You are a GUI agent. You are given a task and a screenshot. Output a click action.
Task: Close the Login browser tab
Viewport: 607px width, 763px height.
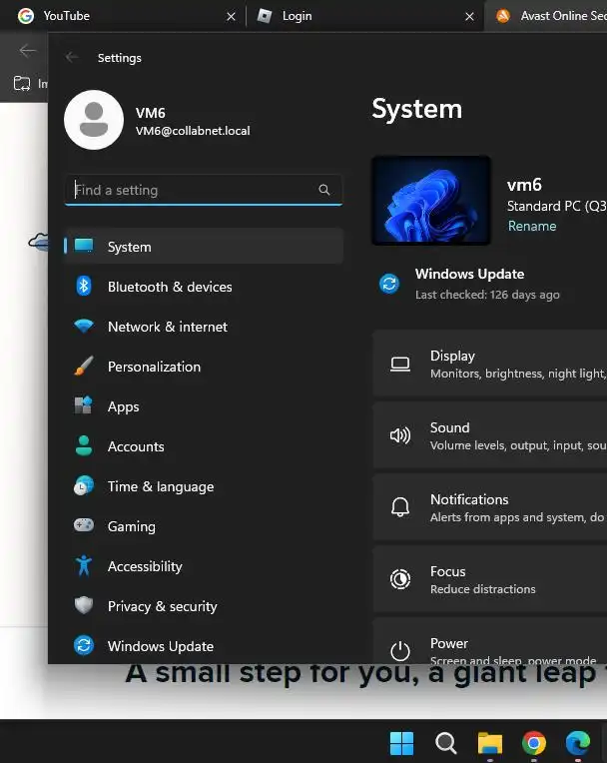click(x=469, y=17)
